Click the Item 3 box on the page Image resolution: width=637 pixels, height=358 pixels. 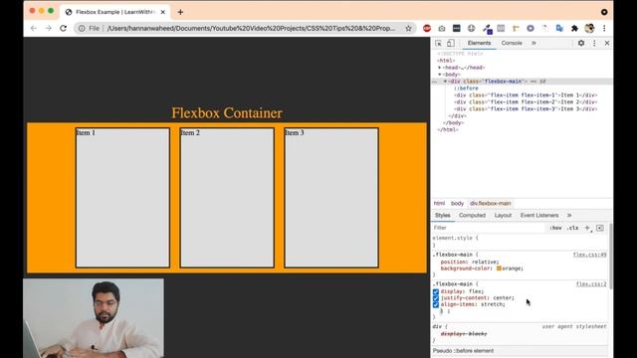(x=331, y=198)
